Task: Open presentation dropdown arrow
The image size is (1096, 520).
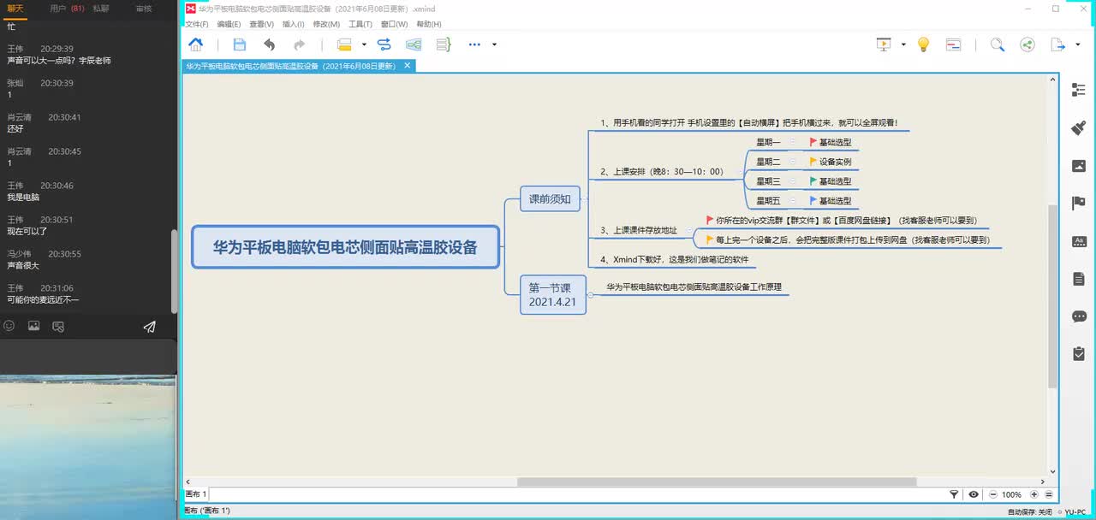Action: 903,44
